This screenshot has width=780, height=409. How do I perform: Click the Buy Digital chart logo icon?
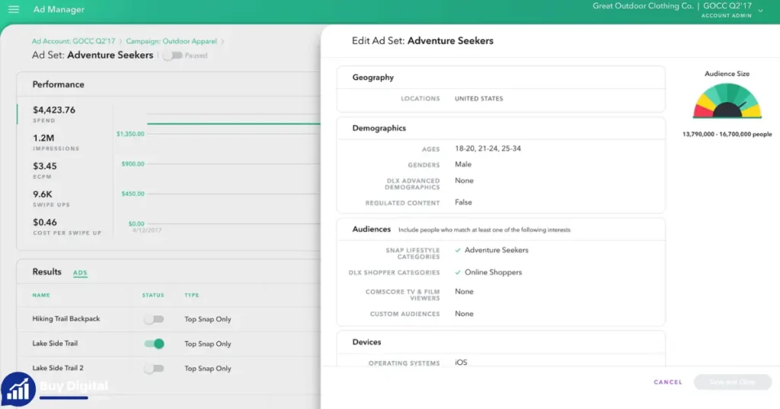tap(18, 390)
